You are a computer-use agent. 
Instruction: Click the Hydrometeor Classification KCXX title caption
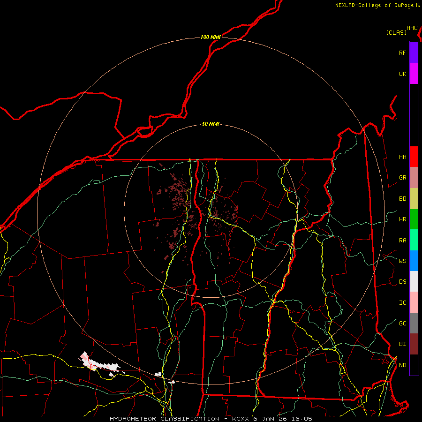[x=211, y=419]
